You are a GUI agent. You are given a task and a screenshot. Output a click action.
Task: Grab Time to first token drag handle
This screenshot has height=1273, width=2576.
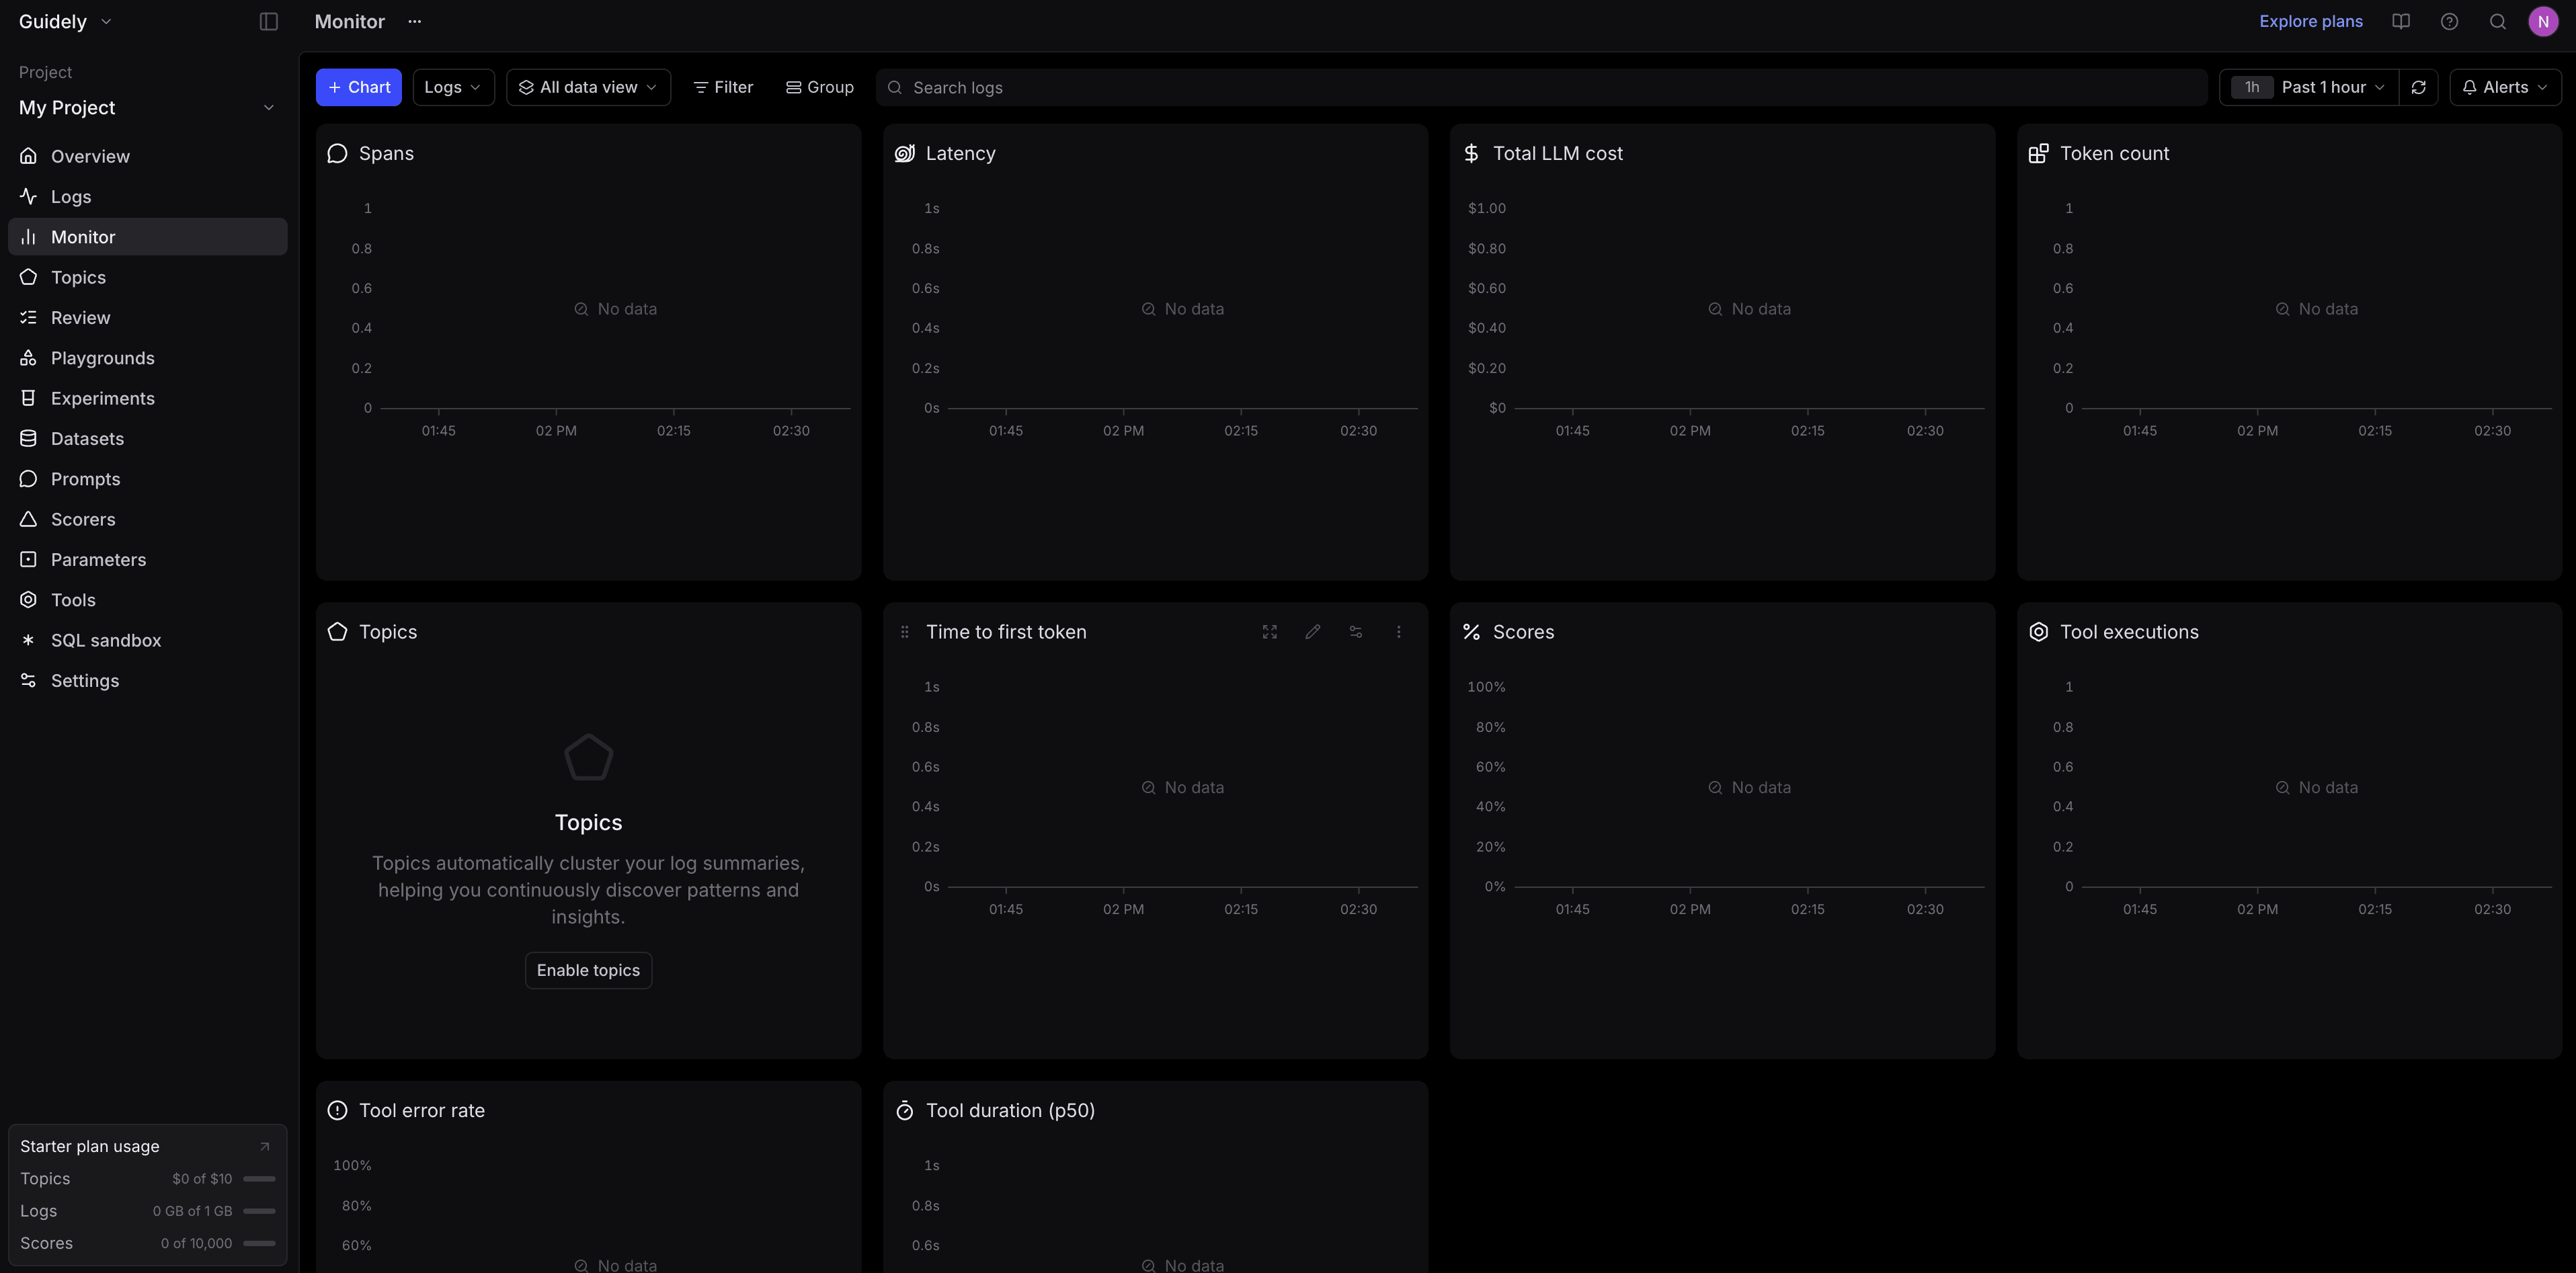904,632
